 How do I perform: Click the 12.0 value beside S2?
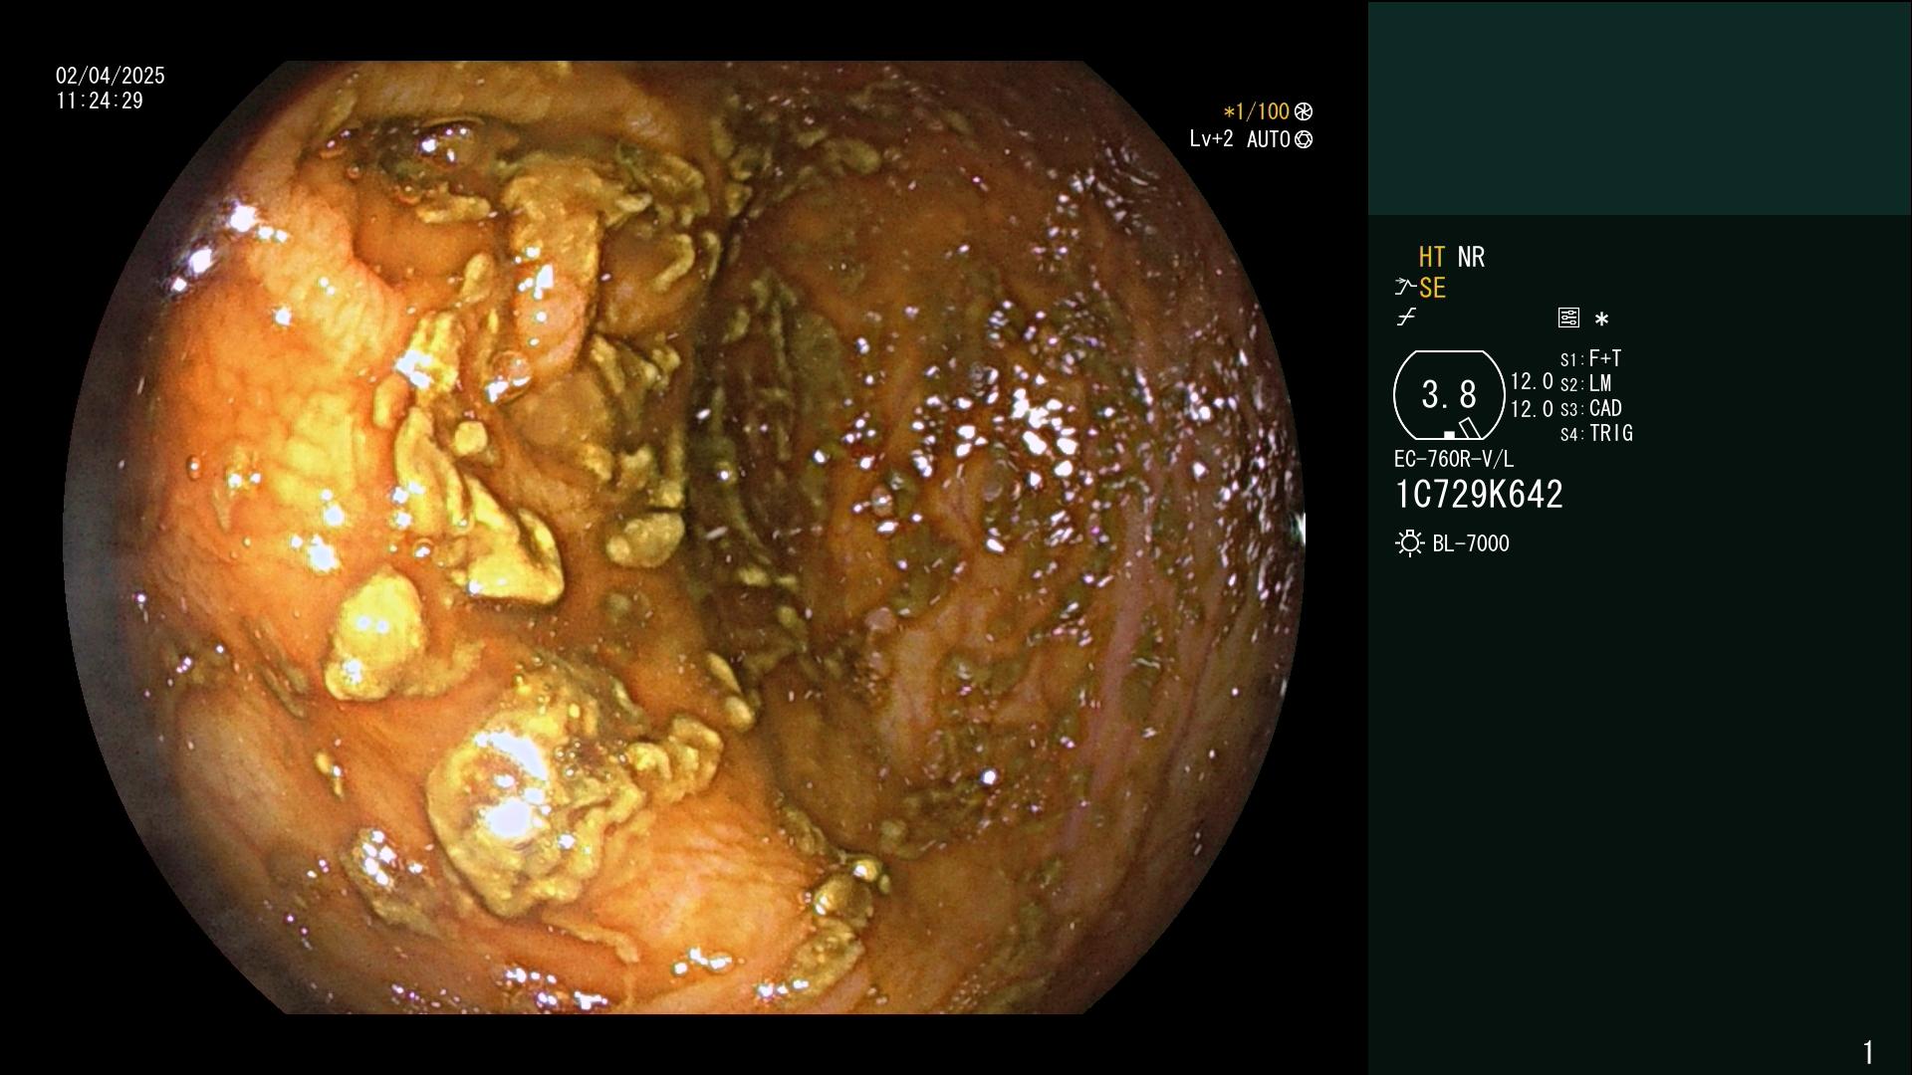[x=1532, y=382]
